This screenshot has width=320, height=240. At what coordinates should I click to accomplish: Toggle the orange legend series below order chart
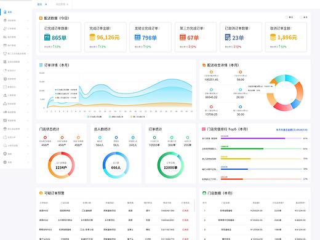(x=138, y=117)
